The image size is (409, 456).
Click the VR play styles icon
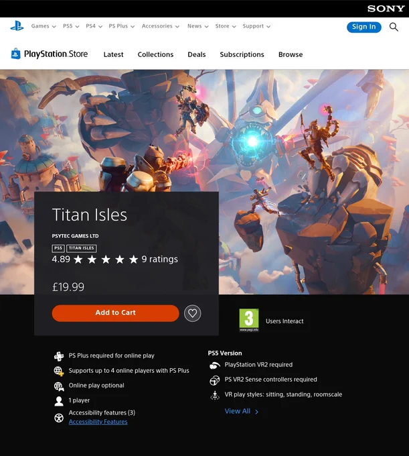click(x=215, y=395)
